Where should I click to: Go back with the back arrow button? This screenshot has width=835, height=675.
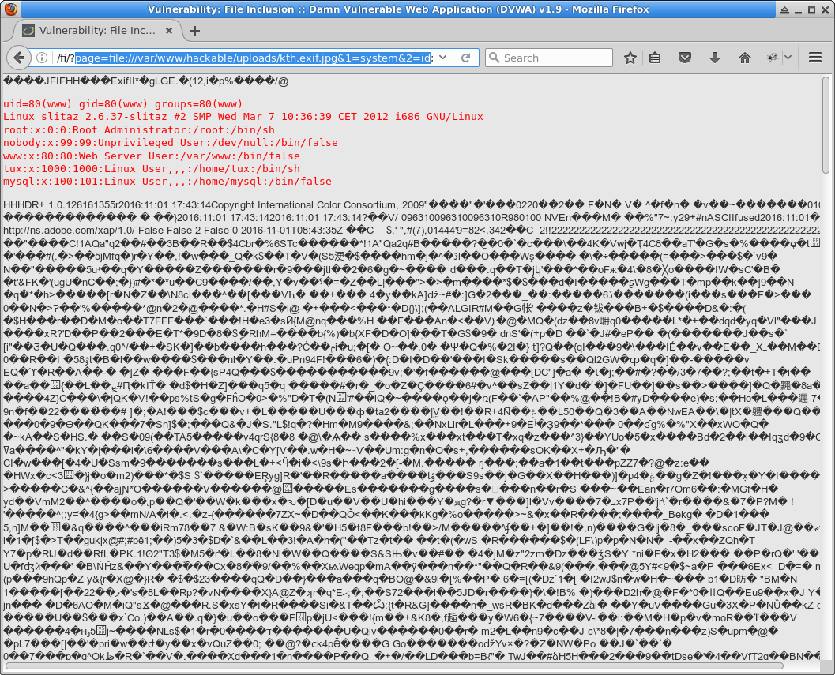[19, 58]
